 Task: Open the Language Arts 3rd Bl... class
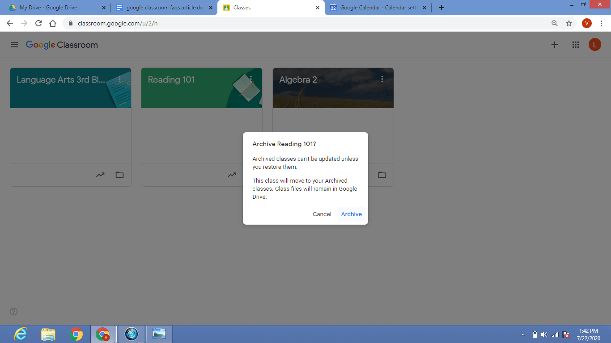point(61,80)
